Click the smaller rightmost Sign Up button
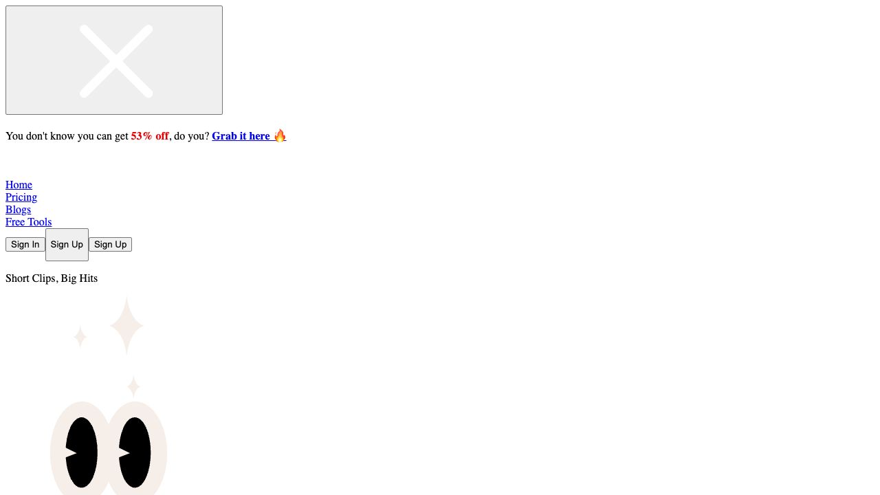This screenshot has width=880, height=495. pos(110,244)
